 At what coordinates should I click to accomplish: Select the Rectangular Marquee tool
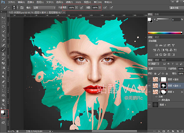click(x=3, y=22)
